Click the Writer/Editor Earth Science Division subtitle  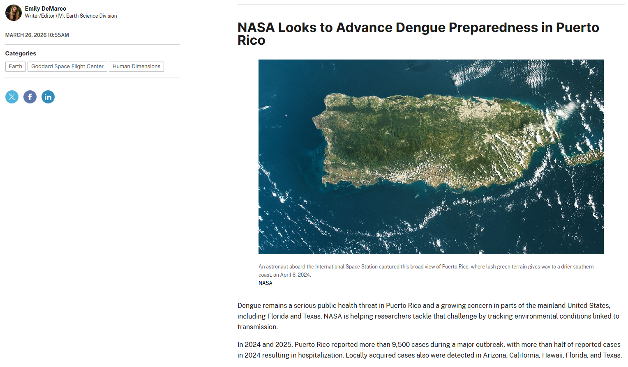[x=71, y=16]
